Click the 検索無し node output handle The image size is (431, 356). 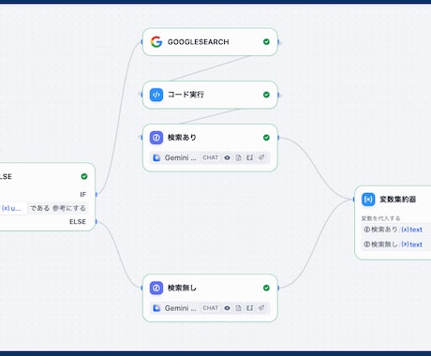278,288
